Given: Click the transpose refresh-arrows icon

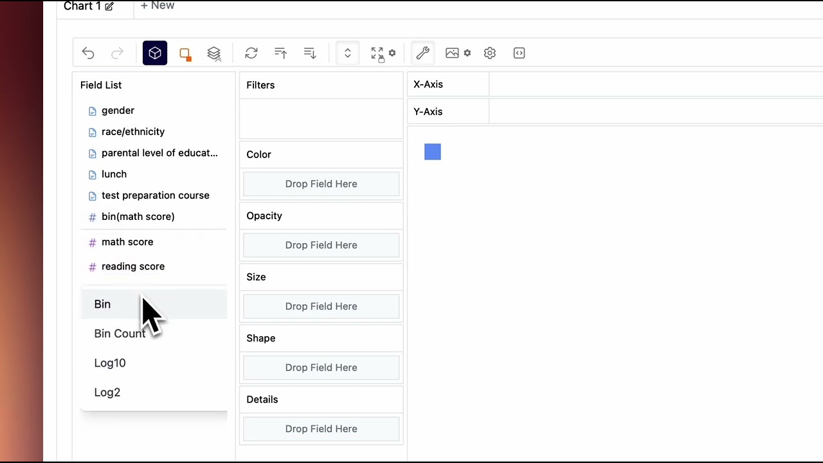Looking at the screenshot, I should coord(251,53).
